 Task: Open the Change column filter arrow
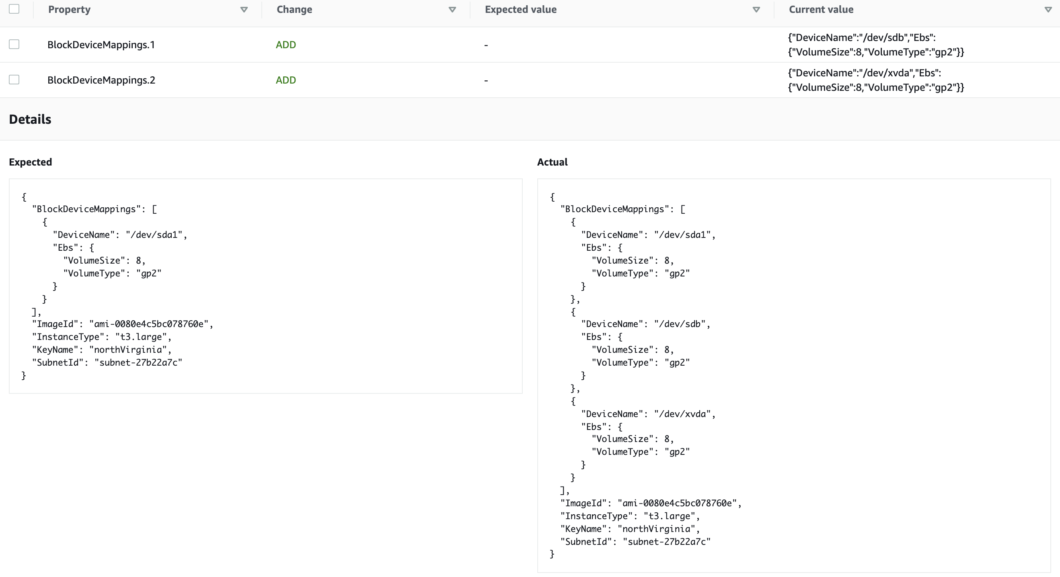[x=452, y=10]
